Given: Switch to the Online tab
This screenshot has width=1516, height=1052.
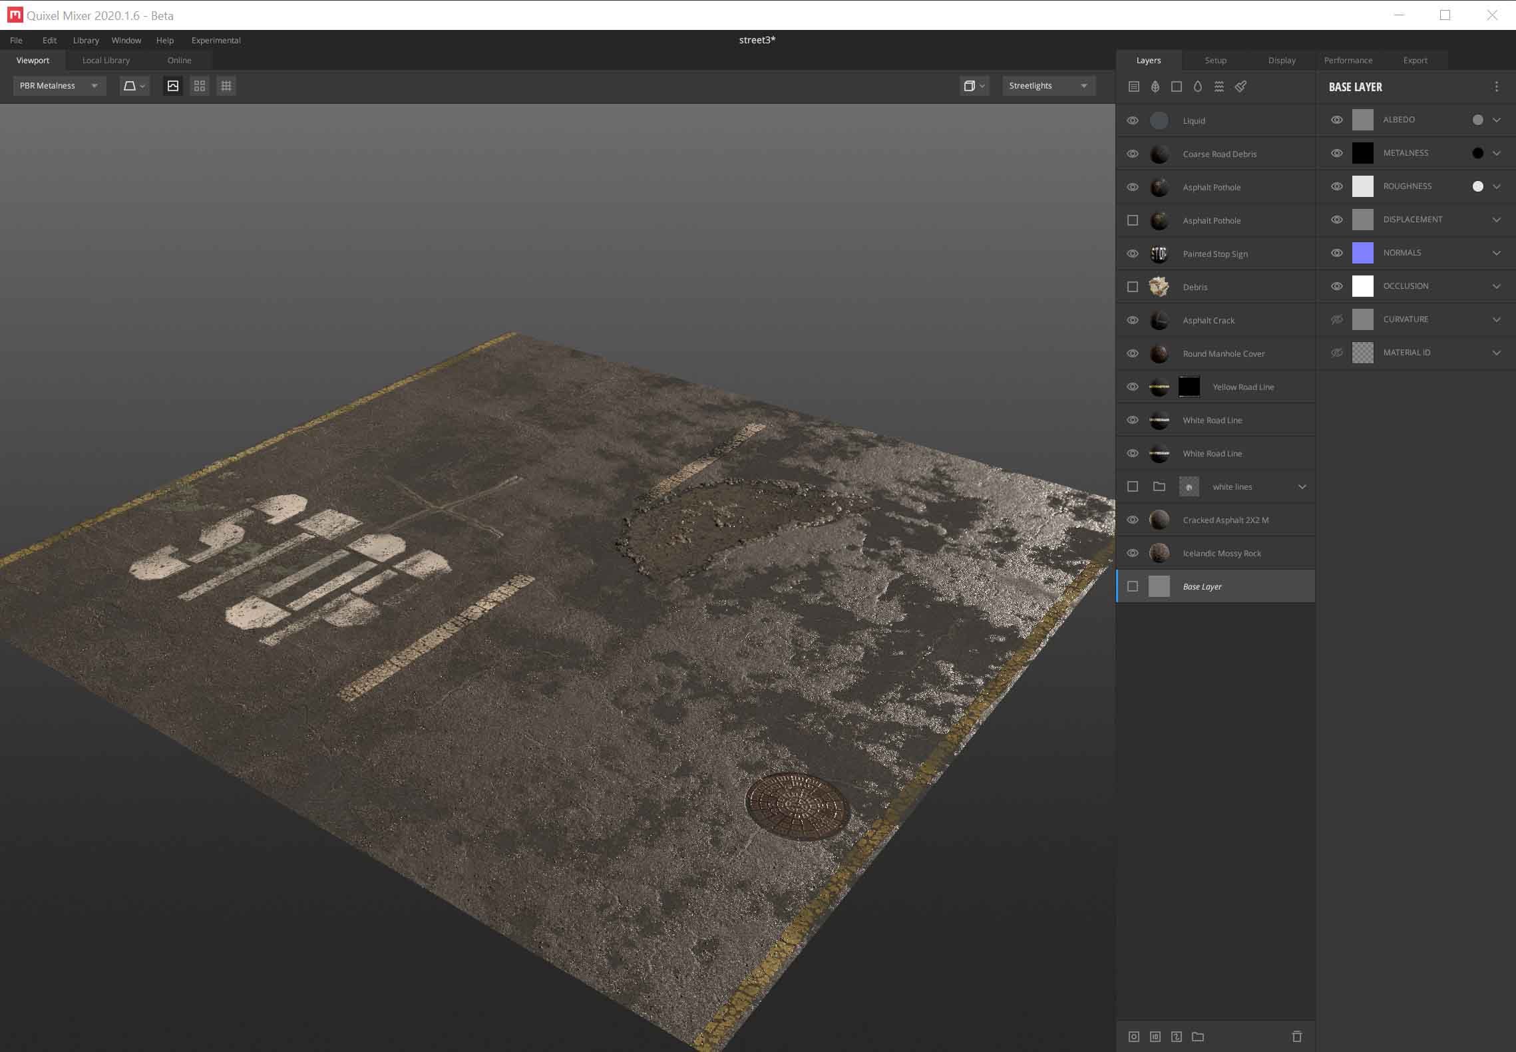Looking at the screenshot, I should 179,60.
